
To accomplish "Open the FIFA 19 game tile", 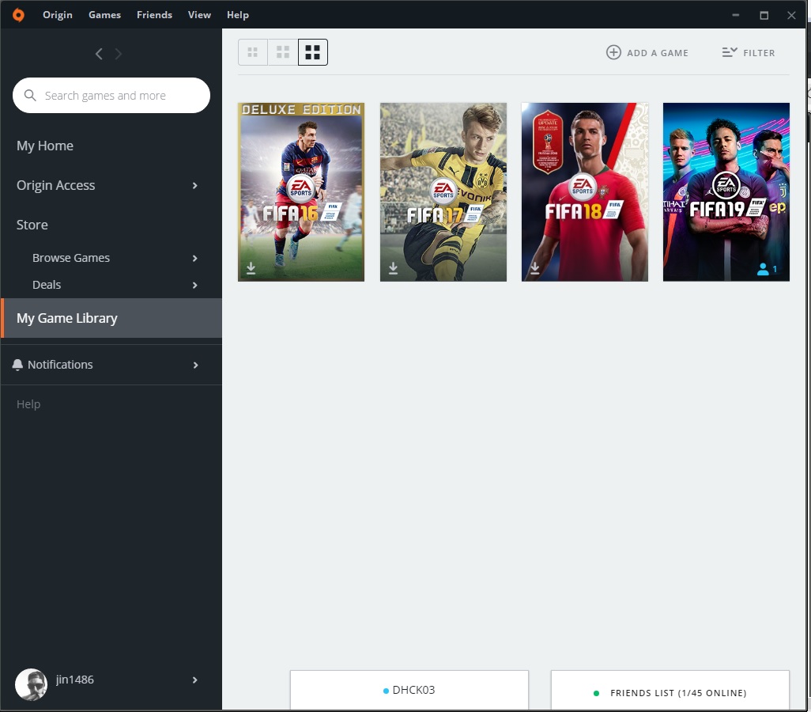I will click(x=726, y=192).
